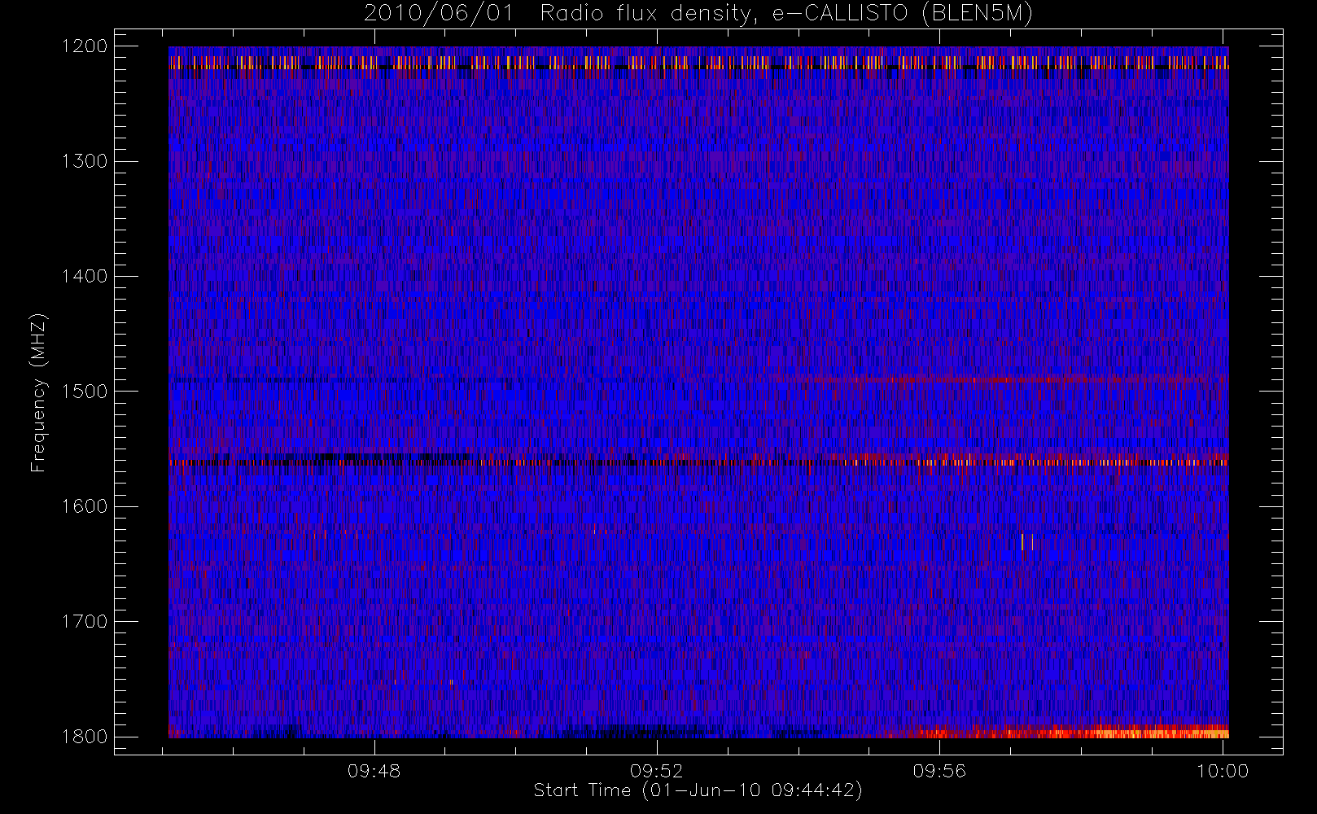The width and height of the screenshot is (1317, 814).
Task: Select the 'Frequency (MHZ)' axis label
Action: point(38,392)
